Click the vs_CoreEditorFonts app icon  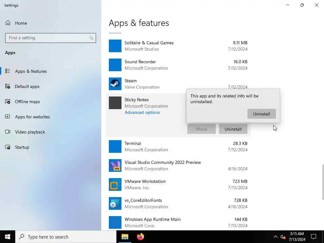(115, 203)
